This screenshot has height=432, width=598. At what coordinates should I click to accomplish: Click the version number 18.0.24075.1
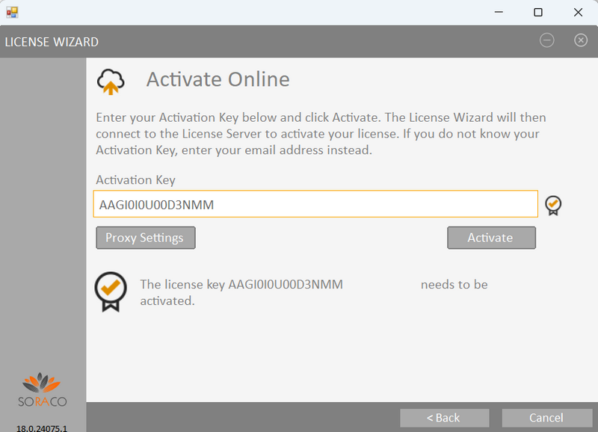pyautogui.click(x=42, y=428)
